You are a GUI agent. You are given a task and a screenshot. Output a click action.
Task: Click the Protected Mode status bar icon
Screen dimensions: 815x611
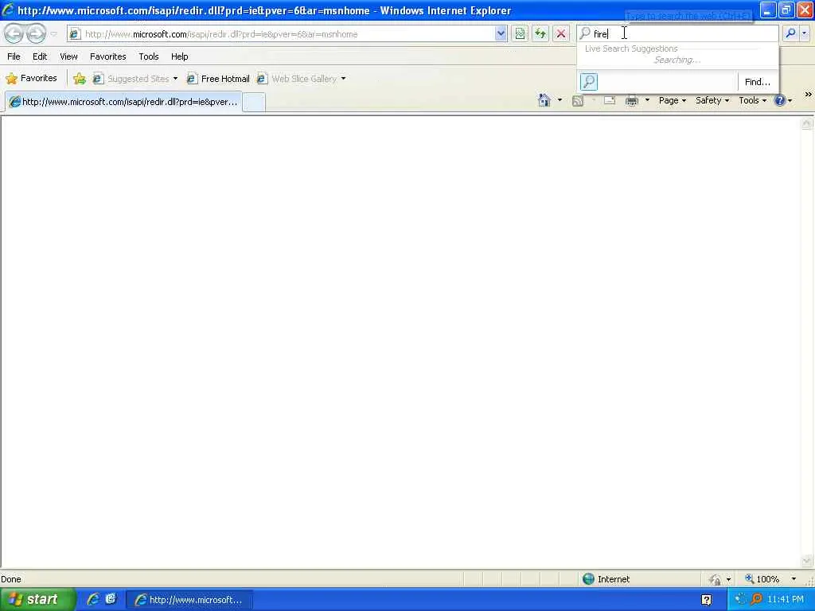tap(715, 579)
